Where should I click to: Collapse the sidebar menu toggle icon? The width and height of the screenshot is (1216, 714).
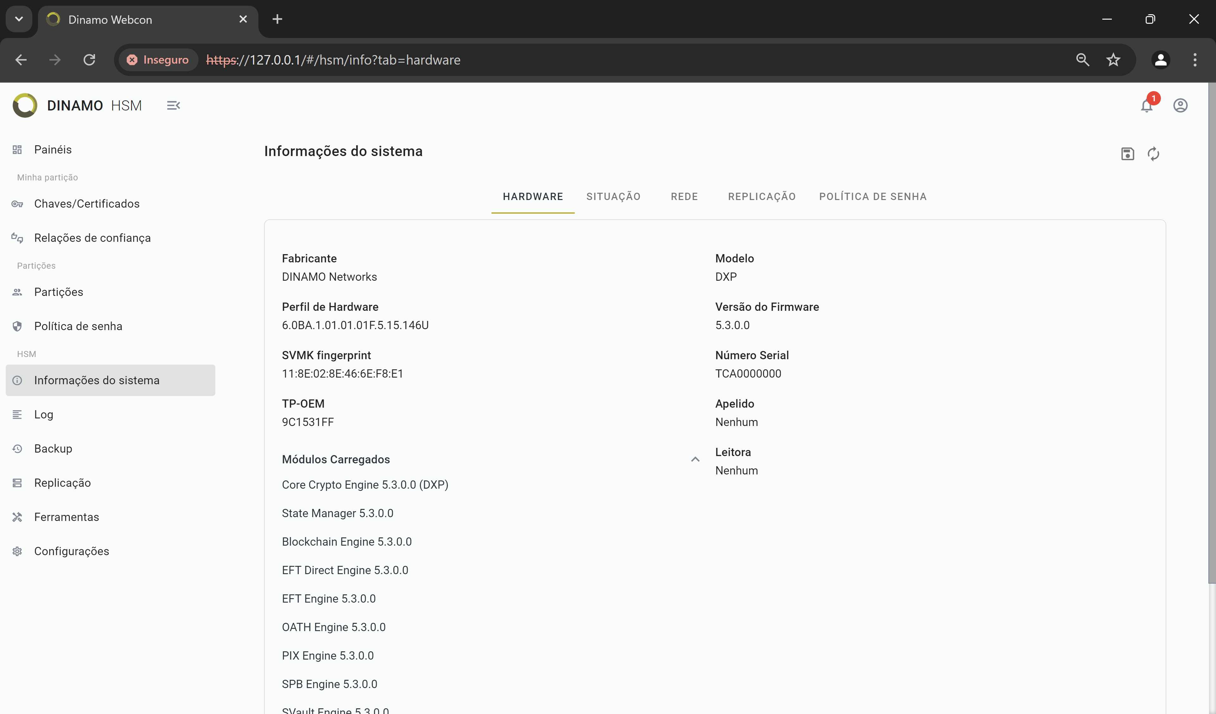point(173,105)
